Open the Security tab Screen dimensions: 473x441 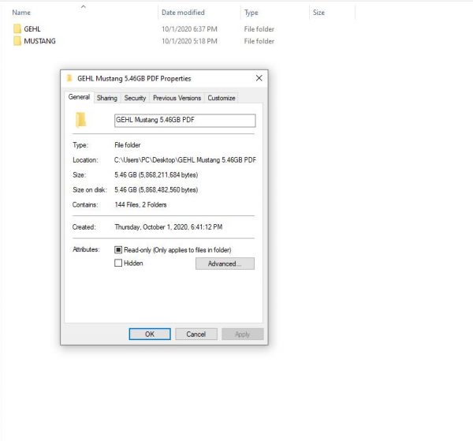(135, 98)
